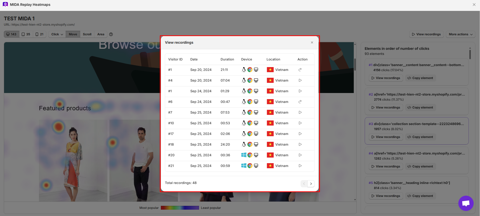
Task: Switch to the Scroll heatmap tab
Action: pyautogui.click(x=87, y=34)
